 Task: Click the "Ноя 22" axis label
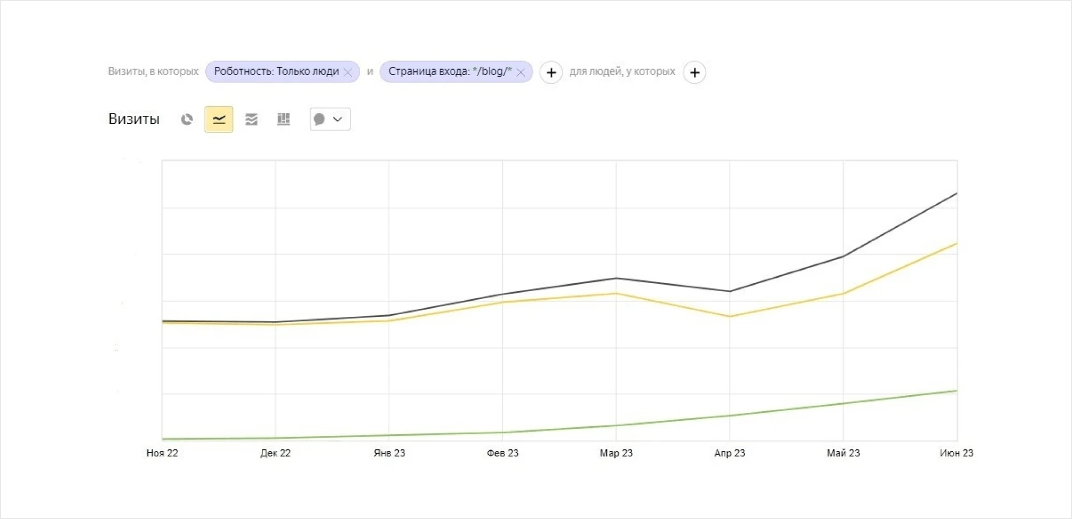click(162, 453)
